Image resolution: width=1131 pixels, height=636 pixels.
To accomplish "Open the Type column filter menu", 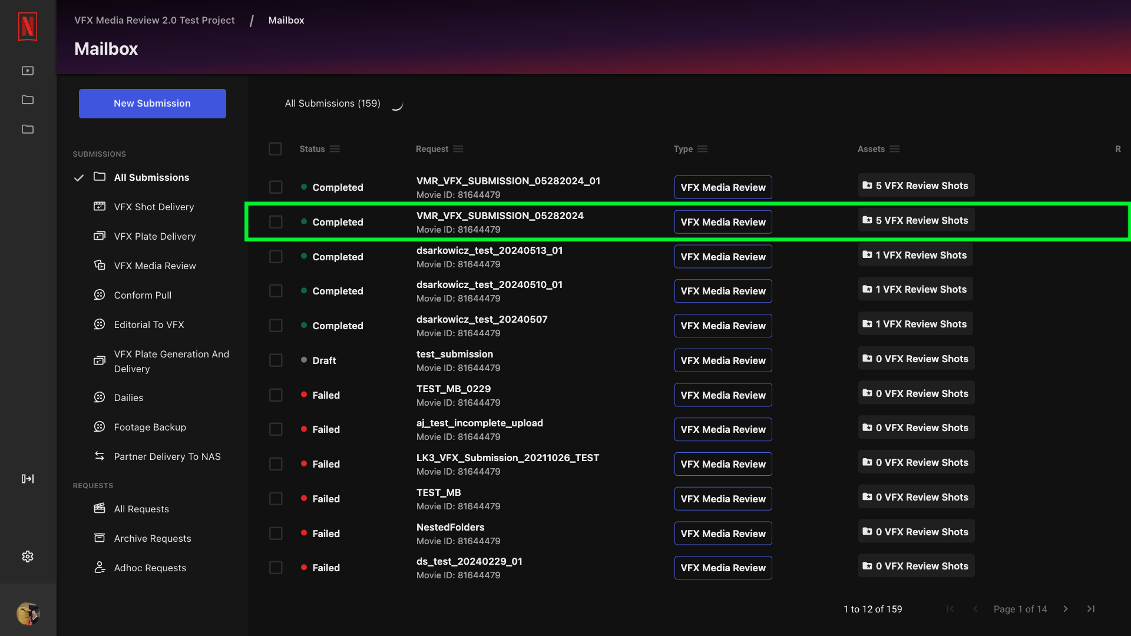I will point(702,149).
